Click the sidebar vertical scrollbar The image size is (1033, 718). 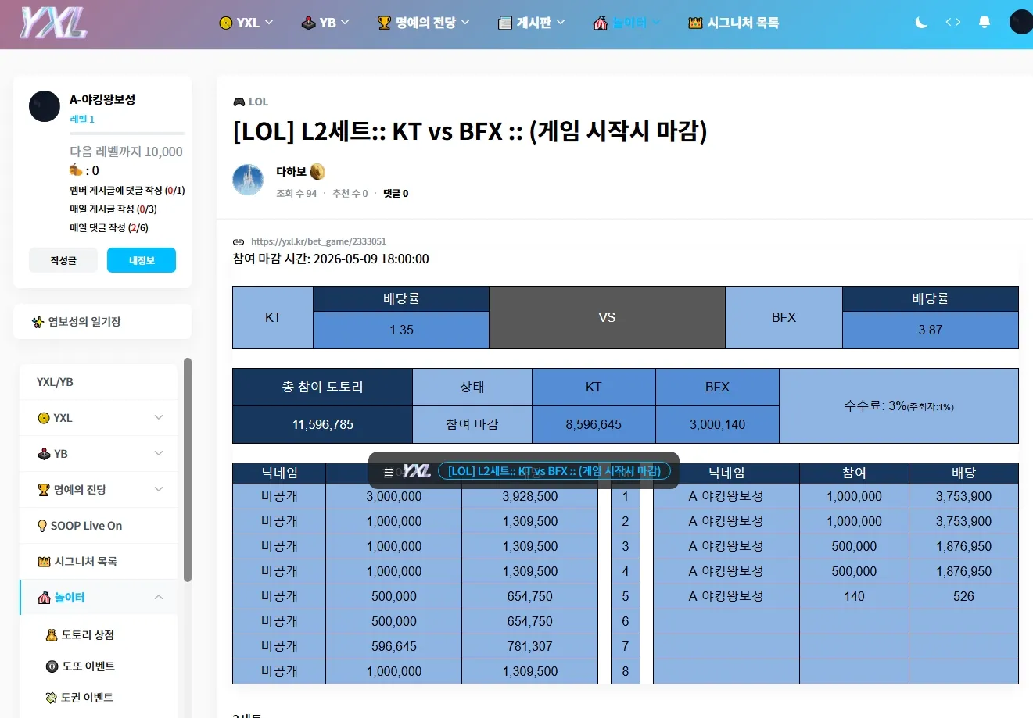tap(188, 470)
